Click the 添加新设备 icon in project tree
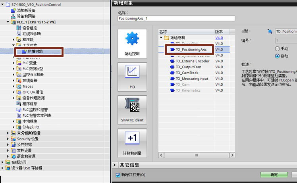 click(x=13, y=10)
